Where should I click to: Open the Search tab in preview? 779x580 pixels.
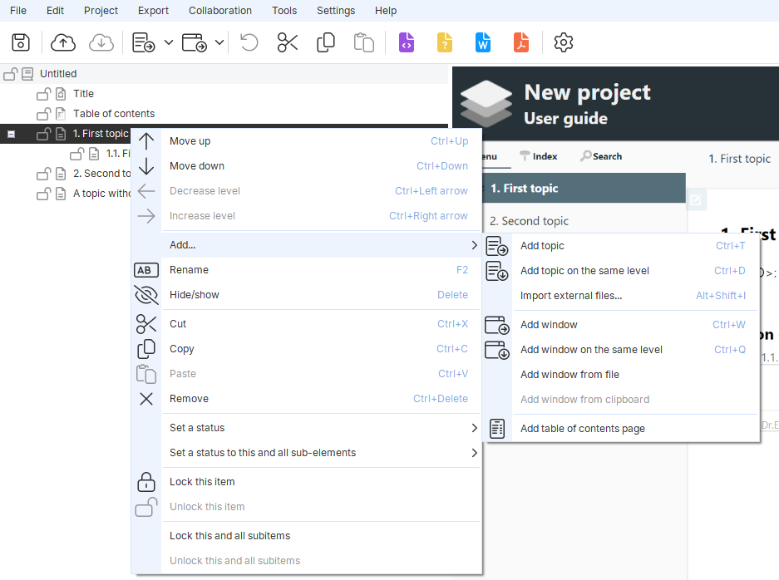click(x=601, y=156)
